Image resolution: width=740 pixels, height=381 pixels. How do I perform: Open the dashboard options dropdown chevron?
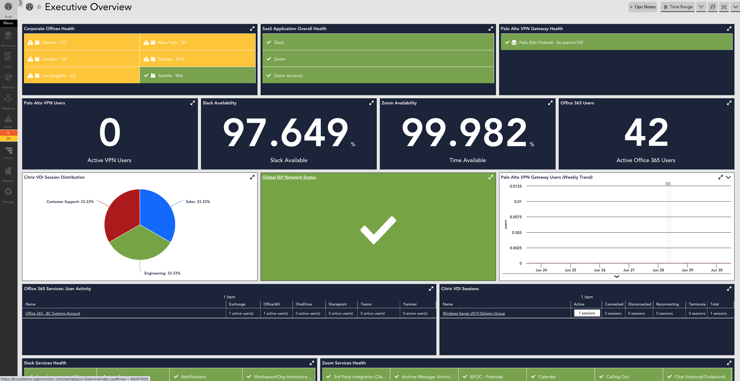click(x=735, y=7)
